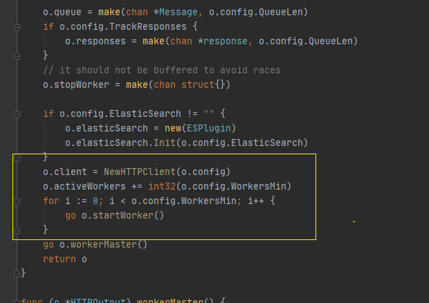
Task: Click the comment 'it should not be buffered to avoid races'
Action: pyautogui.click(x=170, y=71)
